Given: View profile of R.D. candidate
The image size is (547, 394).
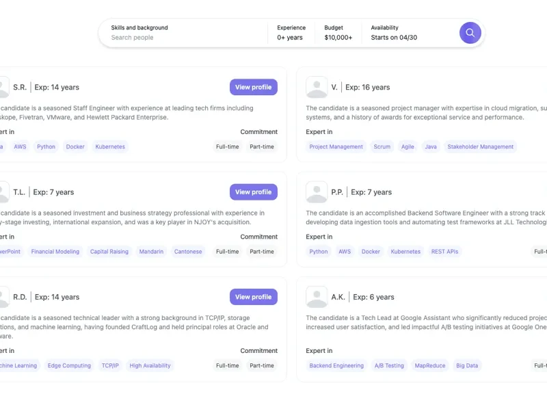Looking at the screenshot, I should point(253,297).
